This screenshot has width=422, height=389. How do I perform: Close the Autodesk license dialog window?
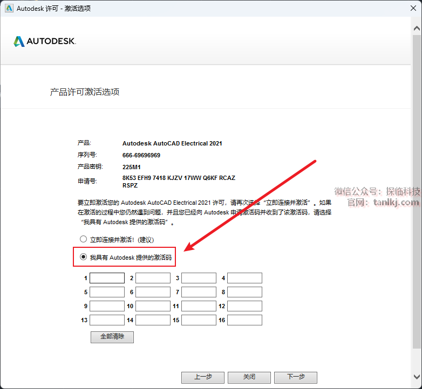pos(413,8)
